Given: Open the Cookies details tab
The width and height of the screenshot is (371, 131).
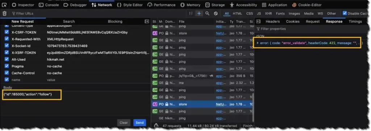Looking at the screenshot, I should click(x=293, y=21).
